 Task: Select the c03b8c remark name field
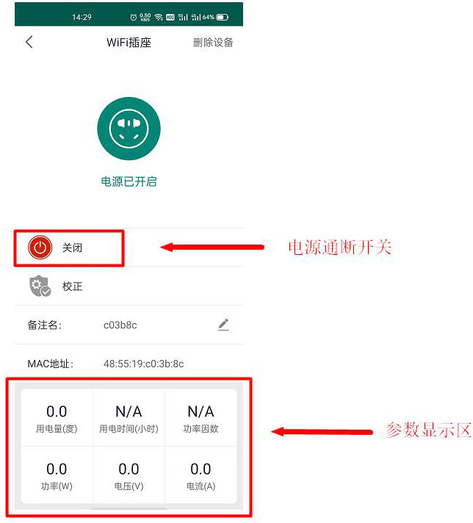pos(120,325)
